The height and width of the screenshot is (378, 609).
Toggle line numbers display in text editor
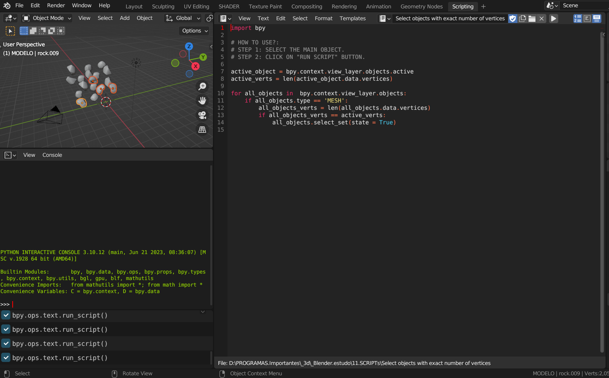pyautogui.click(x=578, y=18)
